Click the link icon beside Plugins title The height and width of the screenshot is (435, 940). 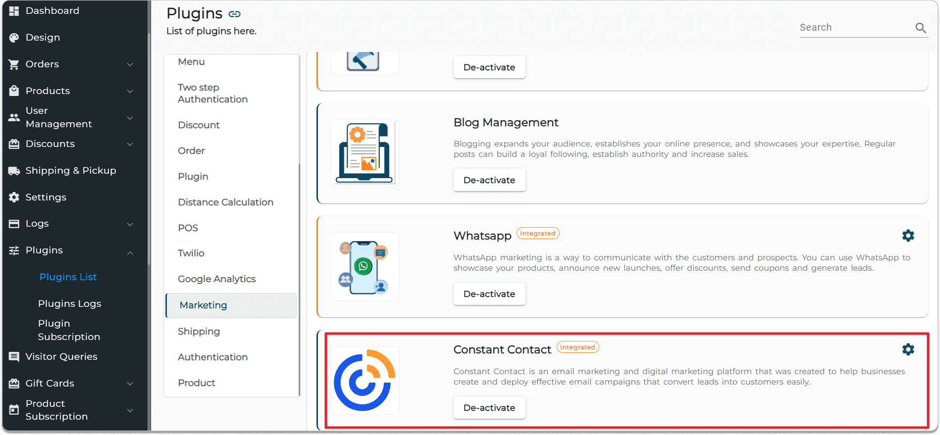point(234,14)
